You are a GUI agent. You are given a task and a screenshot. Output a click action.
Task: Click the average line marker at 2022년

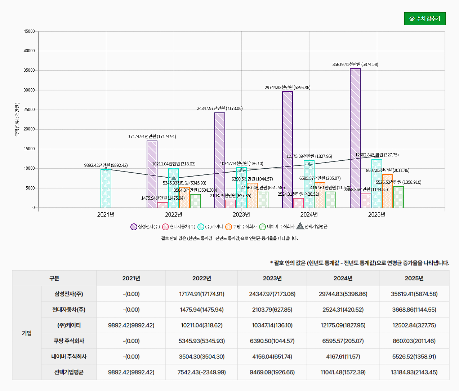pos(174,178)
